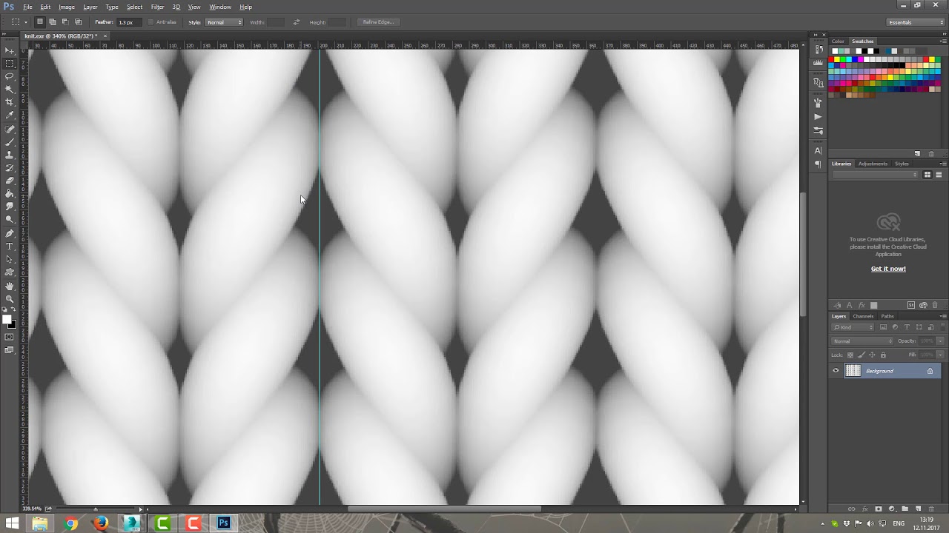Select the Hand tool
The image size is (949, 533).
(x=10, y=286)
